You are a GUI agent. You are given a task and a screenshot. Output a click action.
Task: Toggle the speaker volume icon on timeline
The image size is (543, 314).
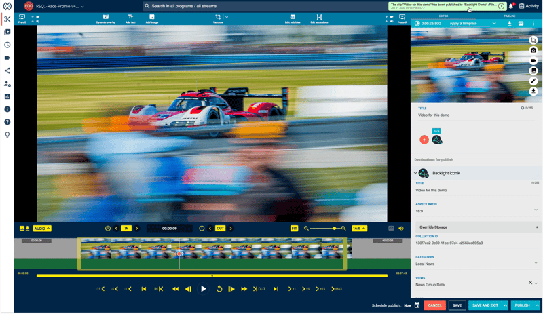[401, 228]
